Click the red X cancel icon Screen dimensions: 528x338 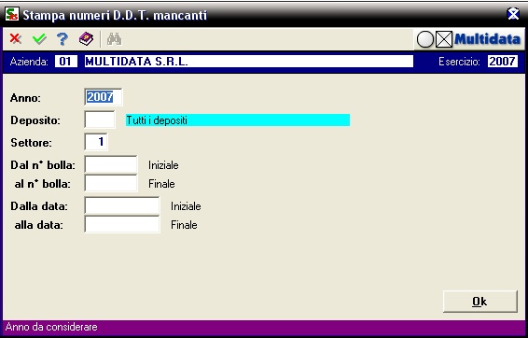[15, 39]
